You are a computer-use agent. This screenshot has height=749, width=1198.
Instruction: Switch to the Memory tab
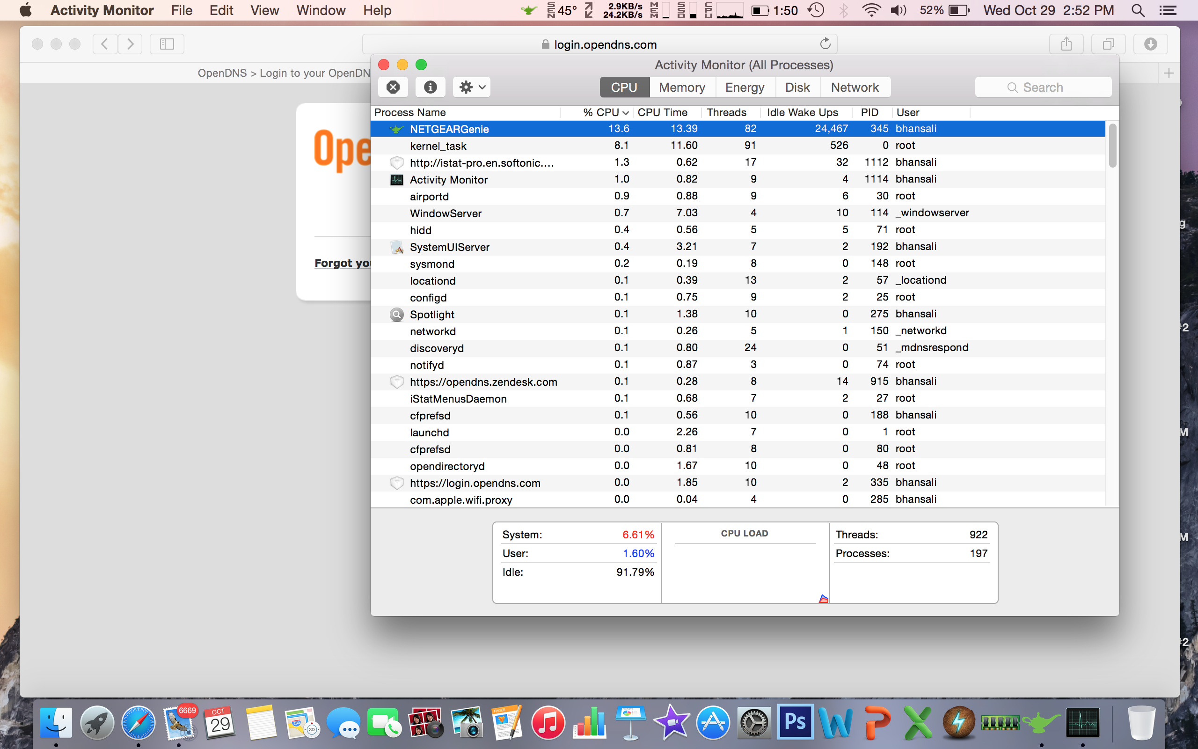click(x=682, y=87)
